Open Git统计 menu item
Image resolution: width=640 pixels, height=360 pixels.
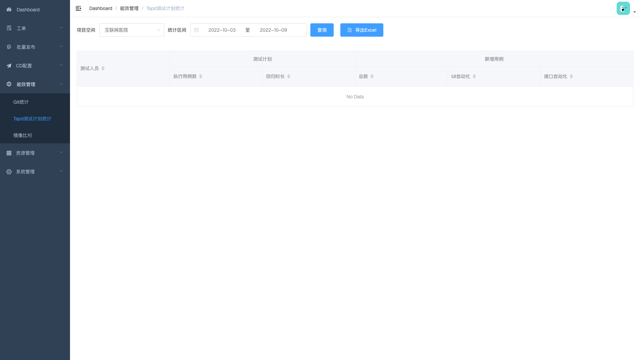tap(21, 102)
